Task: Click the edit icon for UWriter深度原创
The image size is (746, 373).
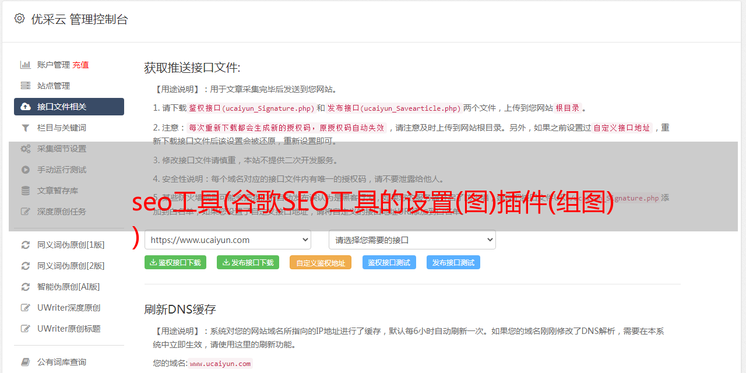Action: point(26,308)
